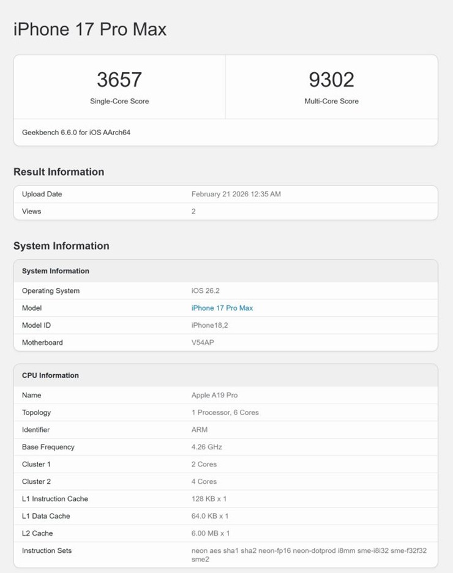Select the 128 KB x 1 value
Viewport: 453px width, 573px height.
click(209, 499)
